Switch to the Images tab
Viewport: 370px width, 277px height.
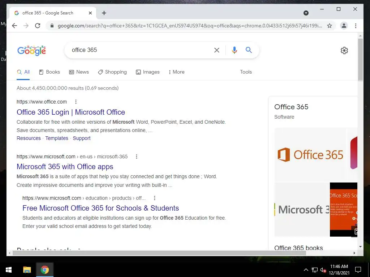(x=148, y=72)
